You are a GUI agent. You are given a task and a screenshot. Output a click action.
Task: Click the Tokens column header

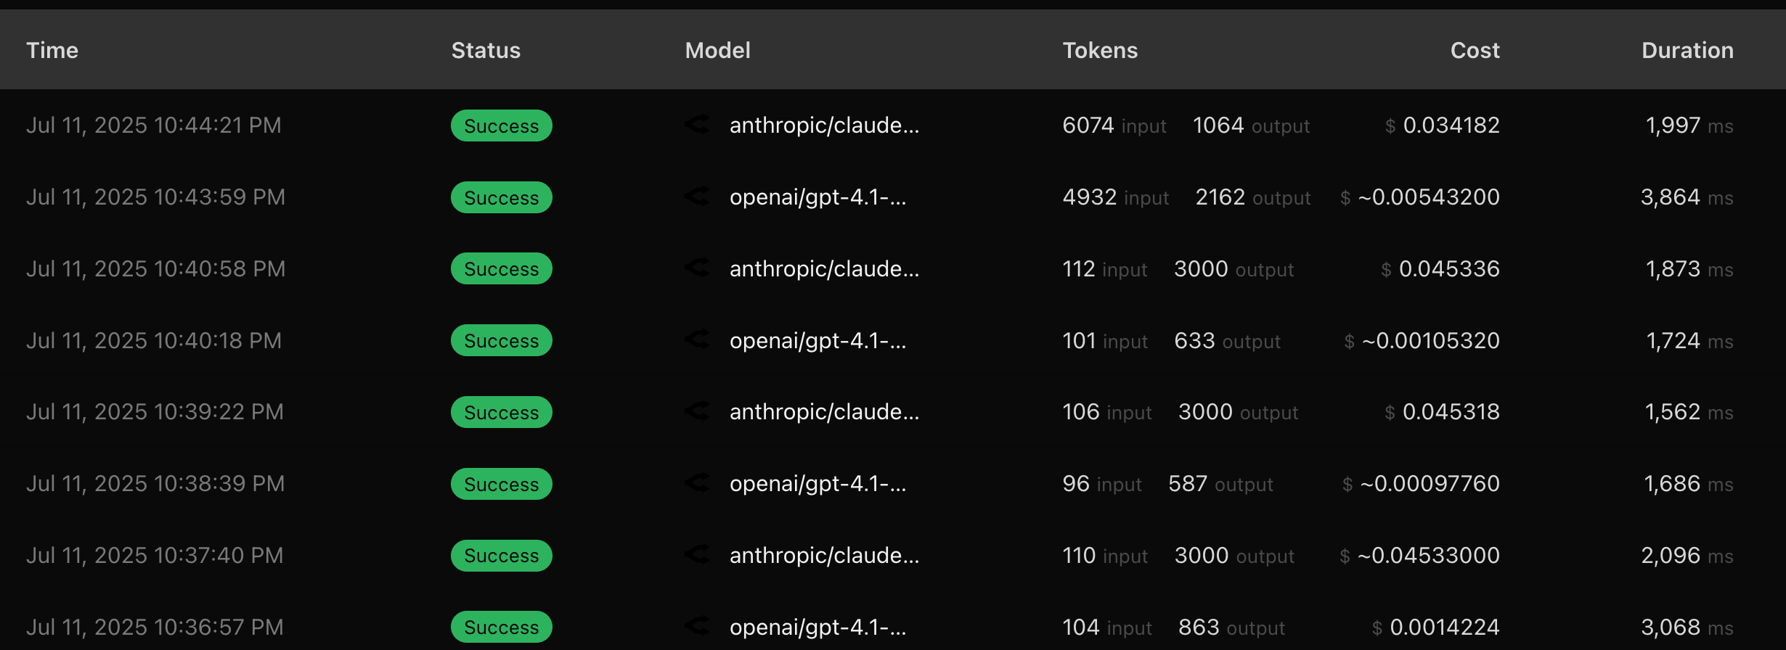[x=1100, y=50]
